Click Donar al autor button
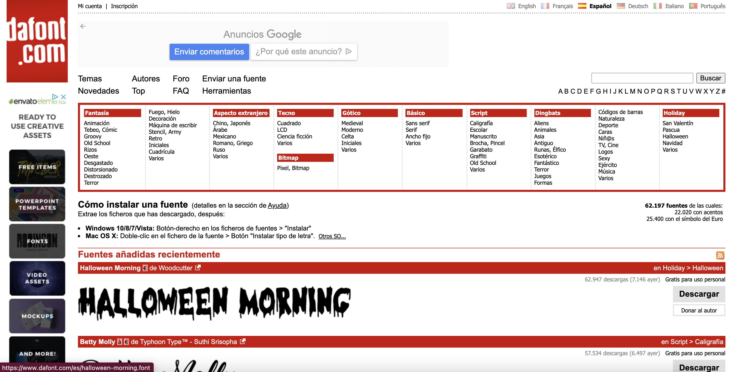The height and width of the screenshot is (372, 730). pyautogui.click(x=699, y=310)
